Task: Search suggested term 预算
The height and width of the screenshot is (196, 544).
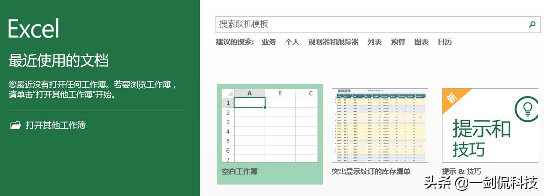Action: click(x=398, y=42)
